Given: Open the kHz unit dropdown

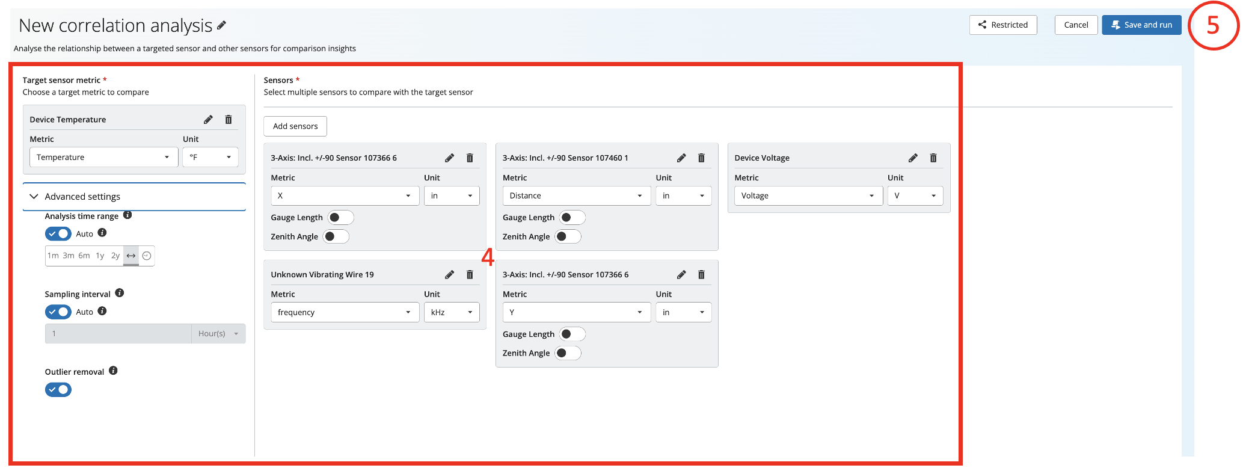Looking at the screenshot, I should point(452,312).
